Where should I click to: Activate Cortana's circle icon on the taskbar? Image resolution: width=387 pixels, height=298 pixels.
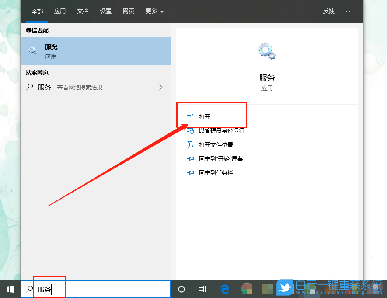[181, 289]
